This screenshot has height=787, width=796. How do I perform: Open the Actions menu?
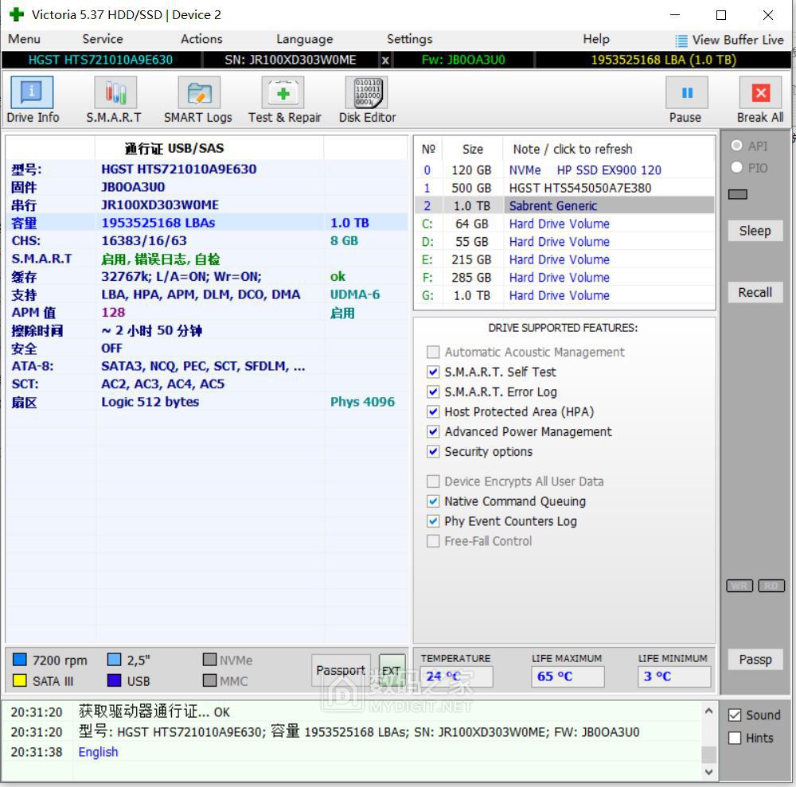(x=201, y=39)
